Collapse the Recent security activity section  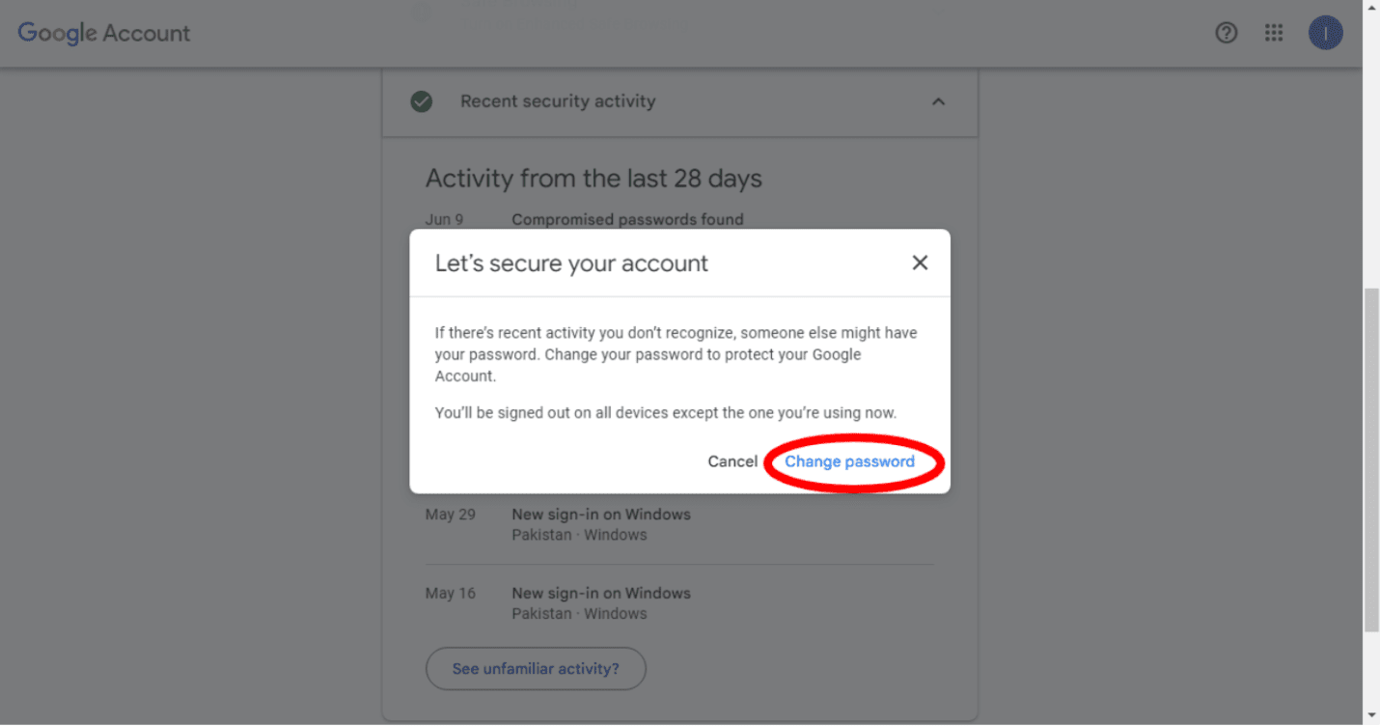coord(938,101)
